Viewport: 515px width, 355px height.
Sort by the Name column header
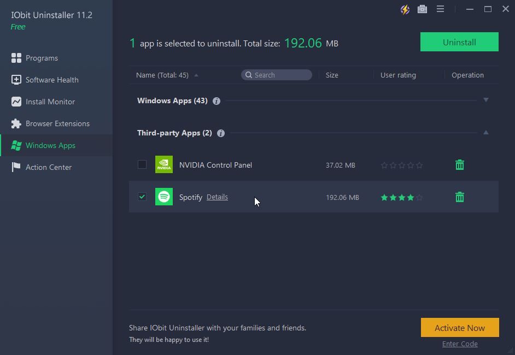click(162, 75)
